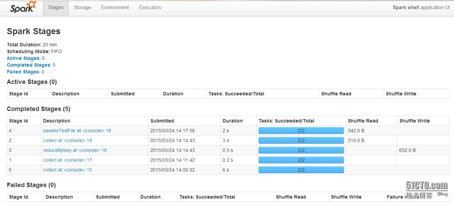Open the Environment tab
Image resolution: width=454 pixels, height=205 pixels.
pyautogui.click(x=115, y=8)
